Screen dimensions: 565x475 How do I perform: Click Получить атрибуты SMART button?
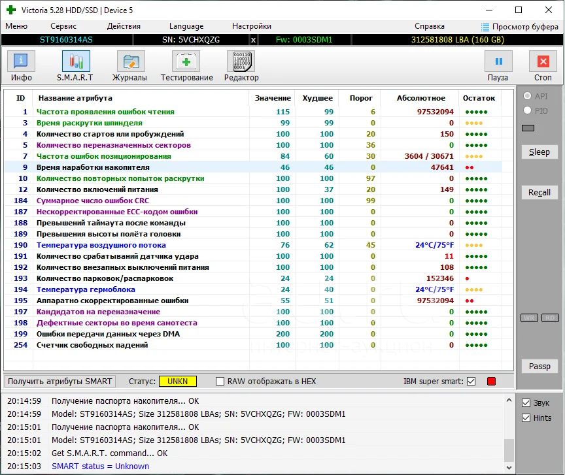[x=60, y=381]
